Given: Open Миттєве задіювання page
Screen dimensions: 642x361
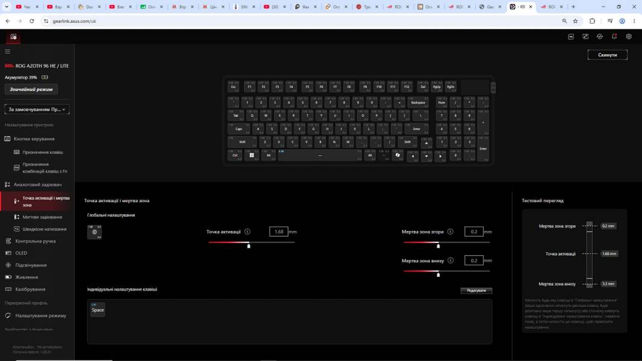Looking at the screenshot, I should click(42, 217).
